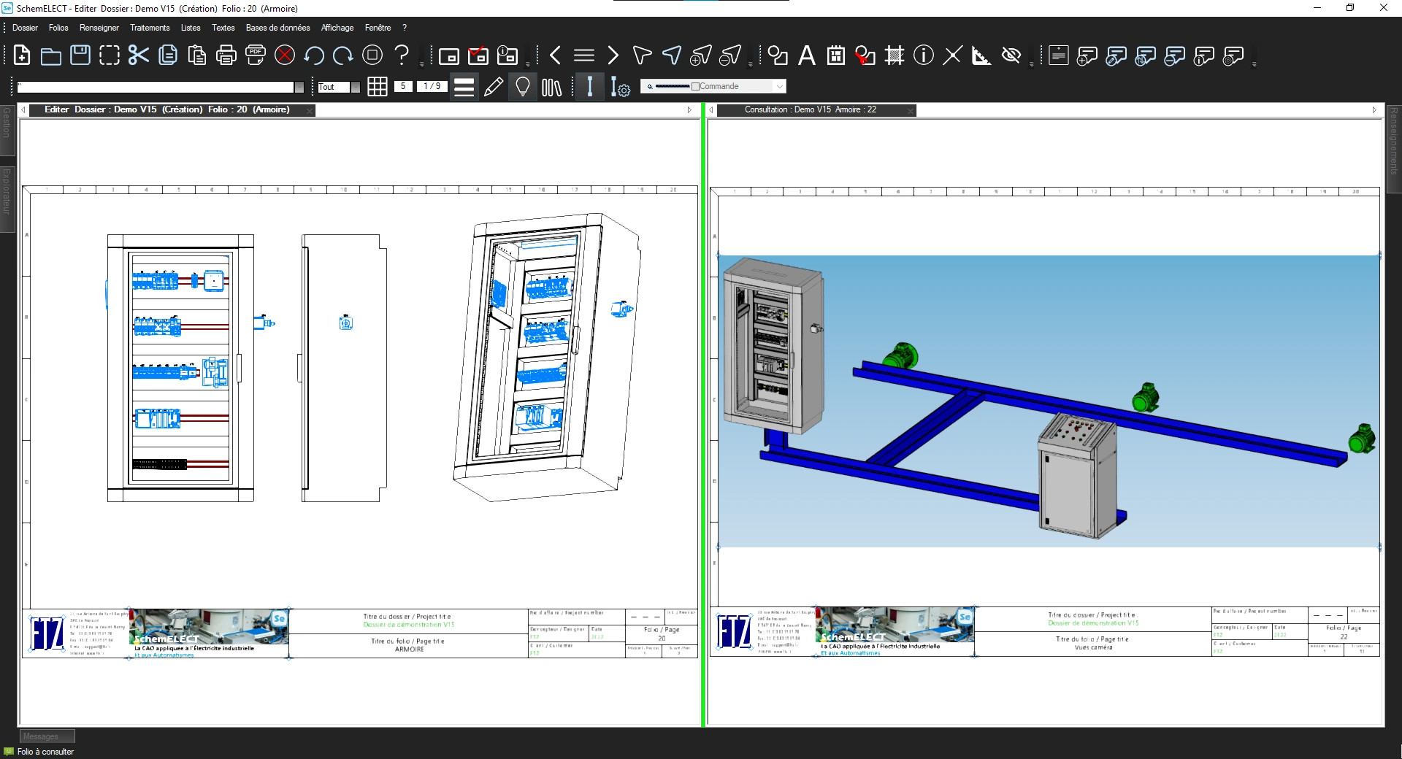Click the 3D camera view of the installation
Image resolution: width=1402 pixels, height=759 pixels.
click(x=1049, y=401)
